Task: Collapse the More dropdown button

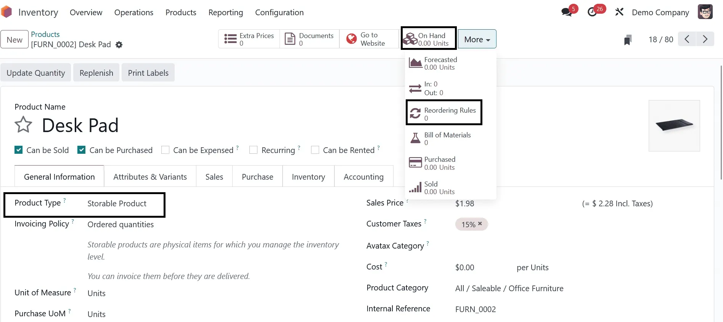Action: (x=477, y=39)
